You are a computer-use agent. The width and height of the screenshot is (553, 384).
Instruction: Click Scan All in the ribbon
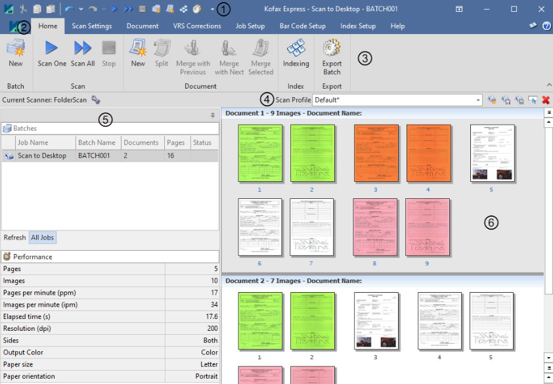[x=83, y=49]
